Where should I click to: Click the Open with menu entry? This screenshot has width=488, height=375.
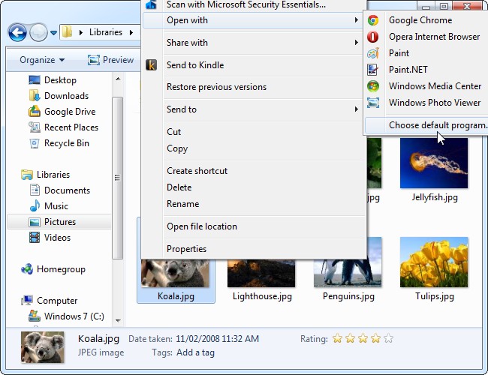coord(252,20)
